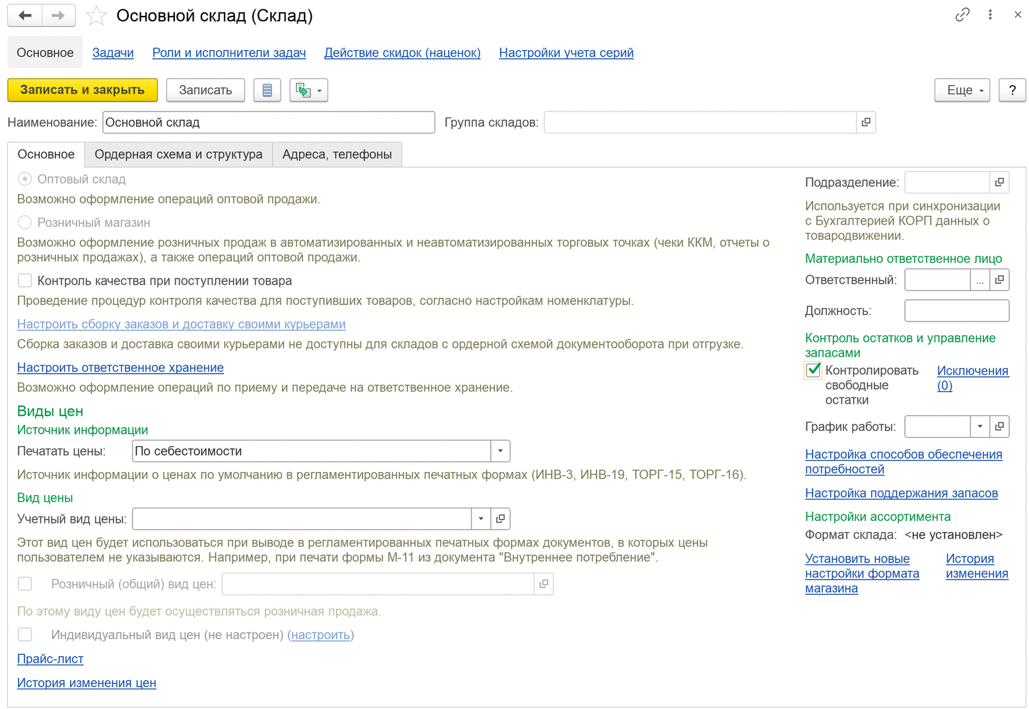Screen dimensions: 1029x709
Task: Open Исключения (0) link
Action: coord(973,378)
